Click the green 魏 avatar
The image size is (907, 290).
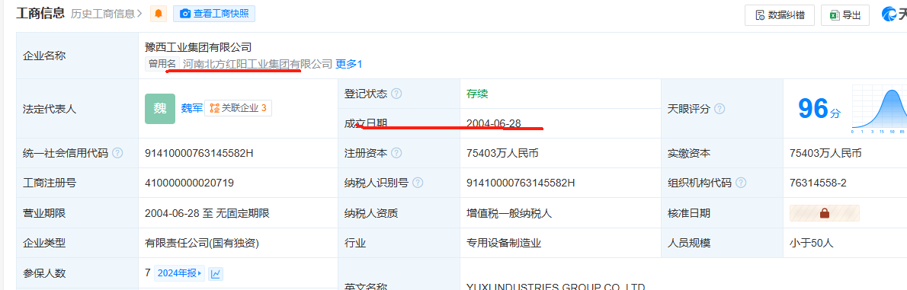point(159,109)
